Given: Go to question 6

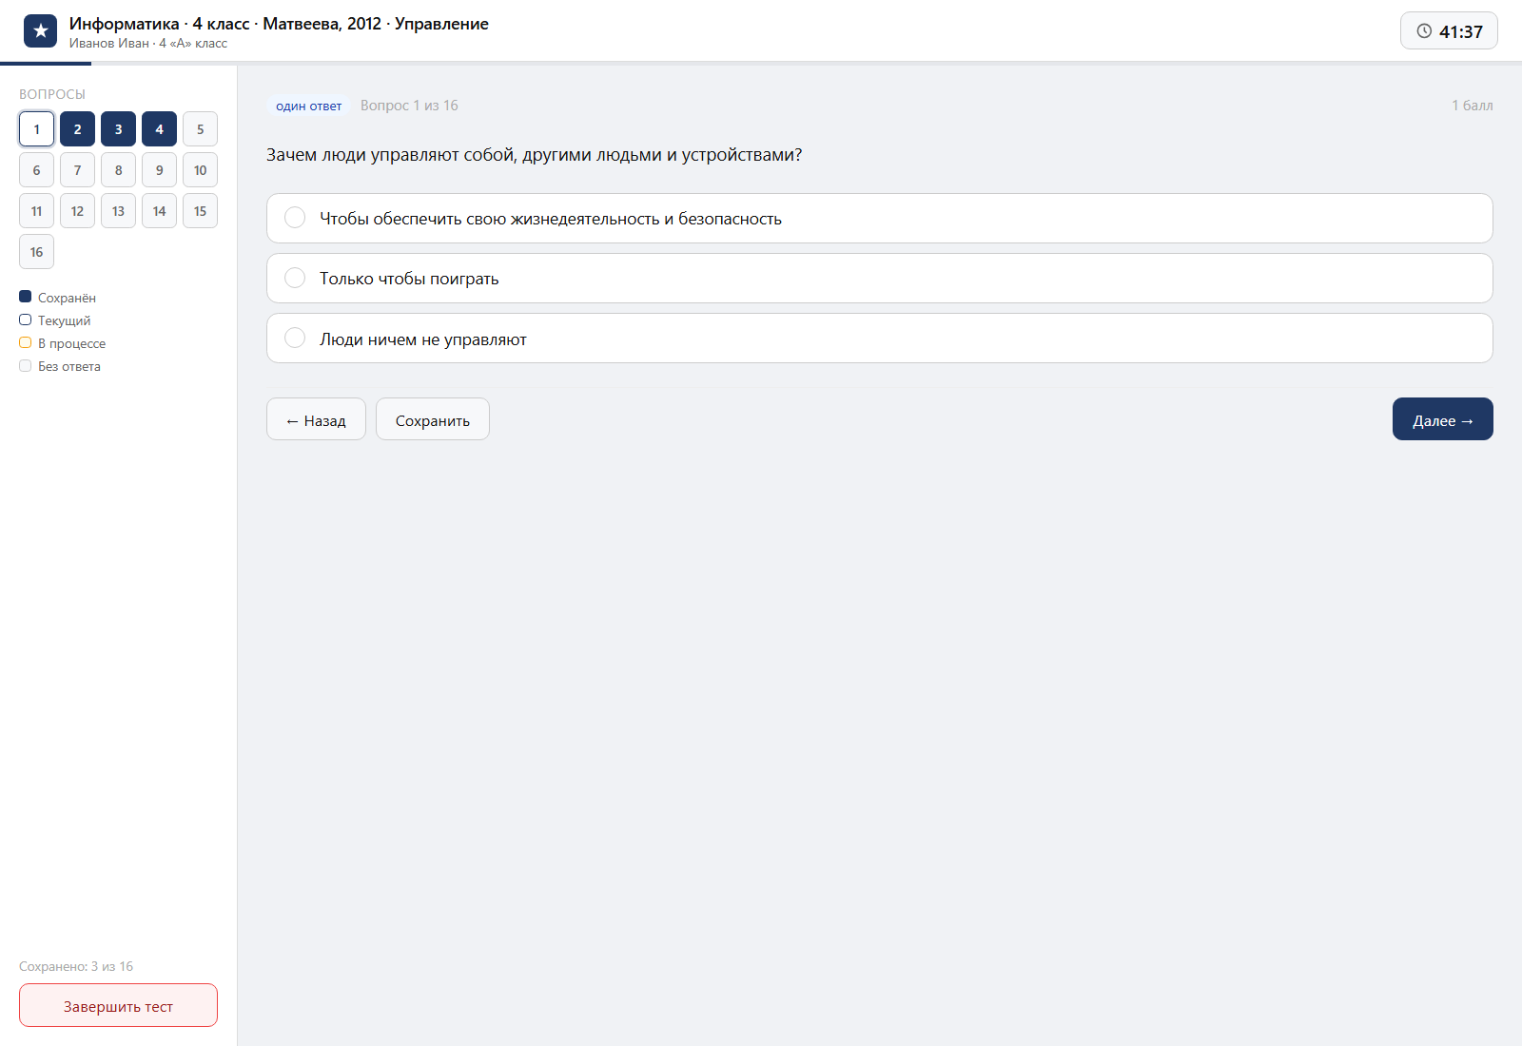Looking at the screenshot, I should (36, 170).
